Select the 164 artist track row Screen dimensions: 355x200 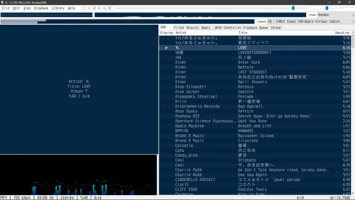(x=255, y=58)
